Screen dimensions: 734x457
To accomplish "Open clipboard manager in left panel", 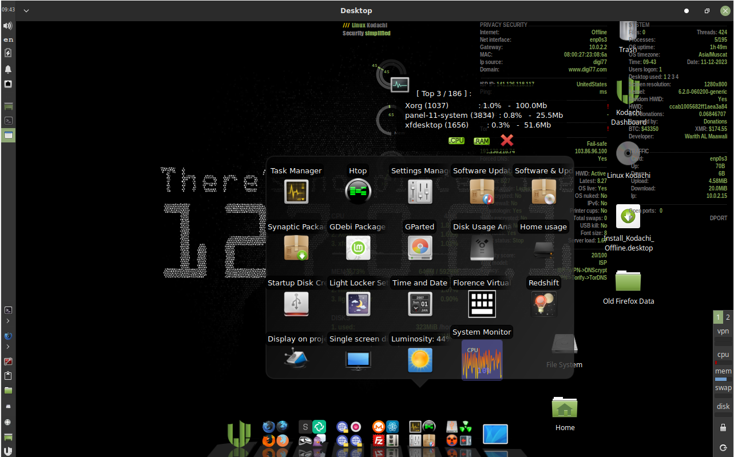I will pyautogui.click(x=8, y=376).
